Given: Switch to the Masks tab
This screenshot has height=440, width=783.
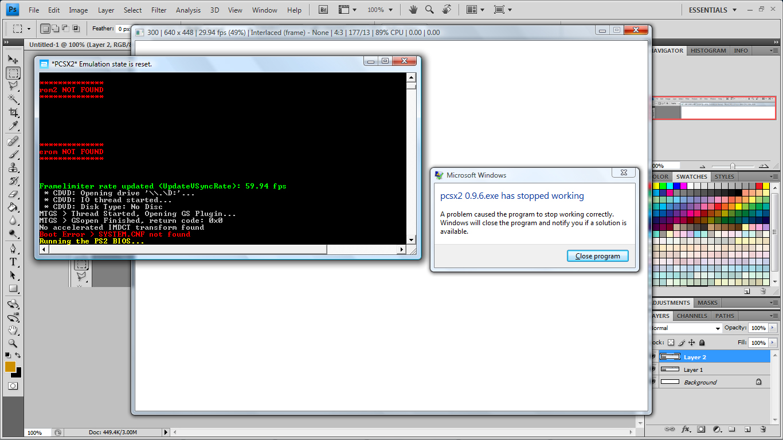Looking at the screenshot, I should pyautogui.click(x=707, y=302).
